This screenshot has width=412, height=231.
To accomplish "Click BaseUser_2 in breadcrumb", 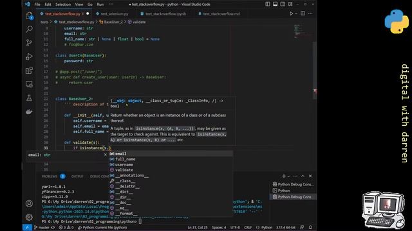I will pyautogui.click(x=113, y=22).
